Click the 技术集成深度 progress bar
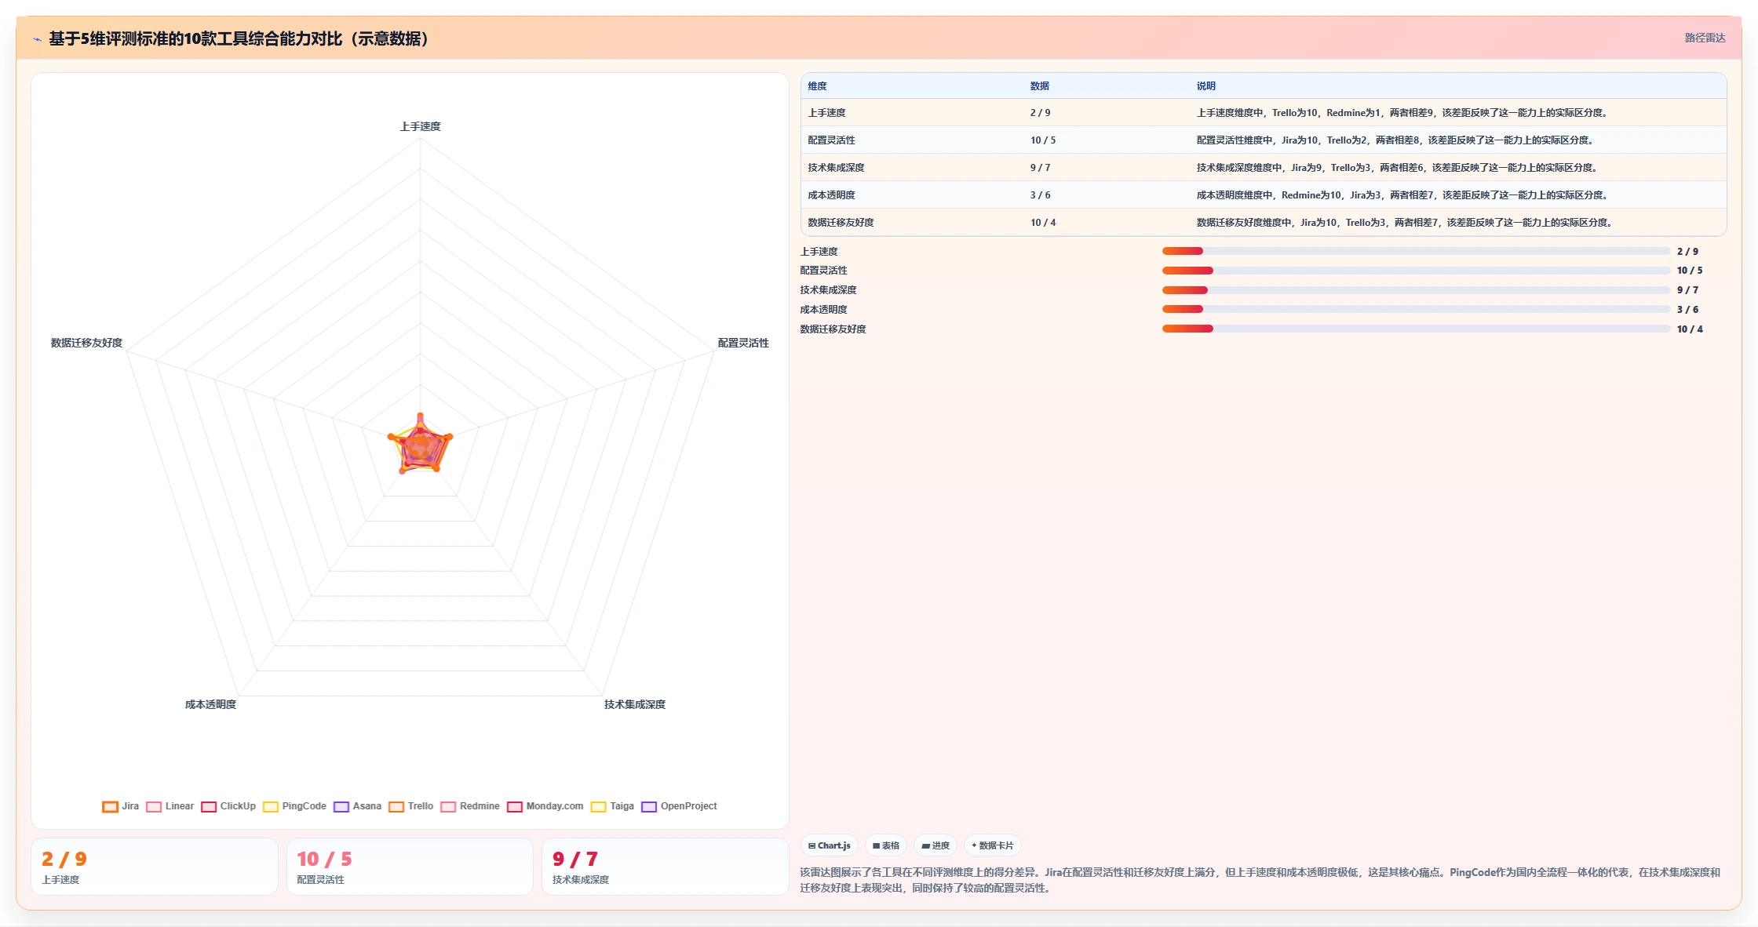 [1416, 290]
